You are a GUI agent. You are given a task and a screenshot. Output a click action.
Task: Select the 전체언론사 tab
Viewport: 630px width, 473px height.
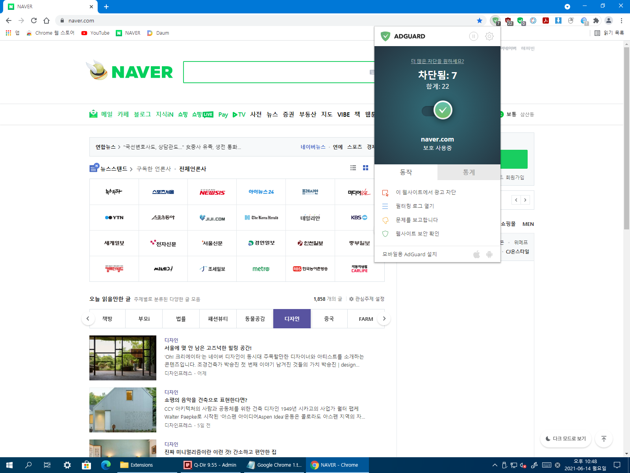[x=193, y=169]
